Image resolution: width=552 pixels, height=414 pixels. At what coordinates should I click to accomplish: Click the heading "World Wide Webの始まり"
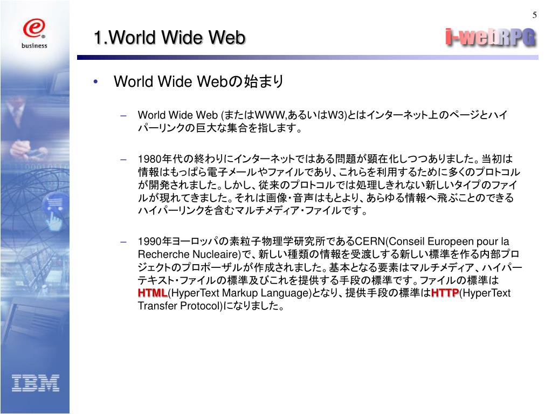click(199, 81)
